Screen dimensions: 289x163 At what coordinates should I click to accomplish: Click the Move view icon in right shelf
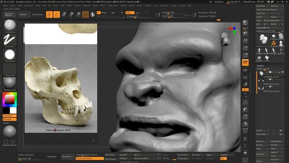point(245,110)
